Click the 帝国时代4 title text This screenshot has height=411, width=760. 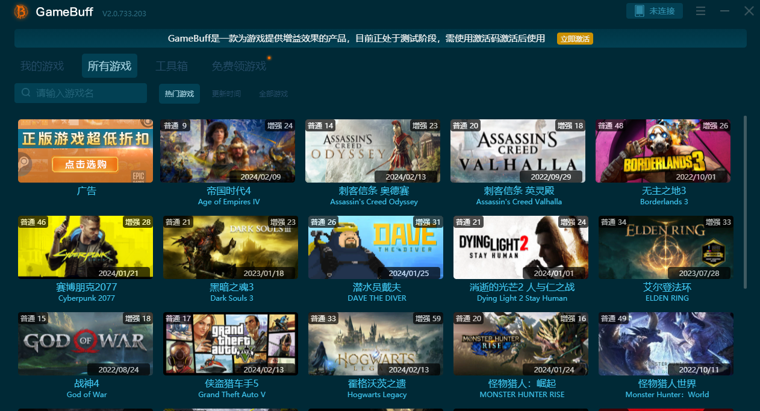[x=229, y=191]
